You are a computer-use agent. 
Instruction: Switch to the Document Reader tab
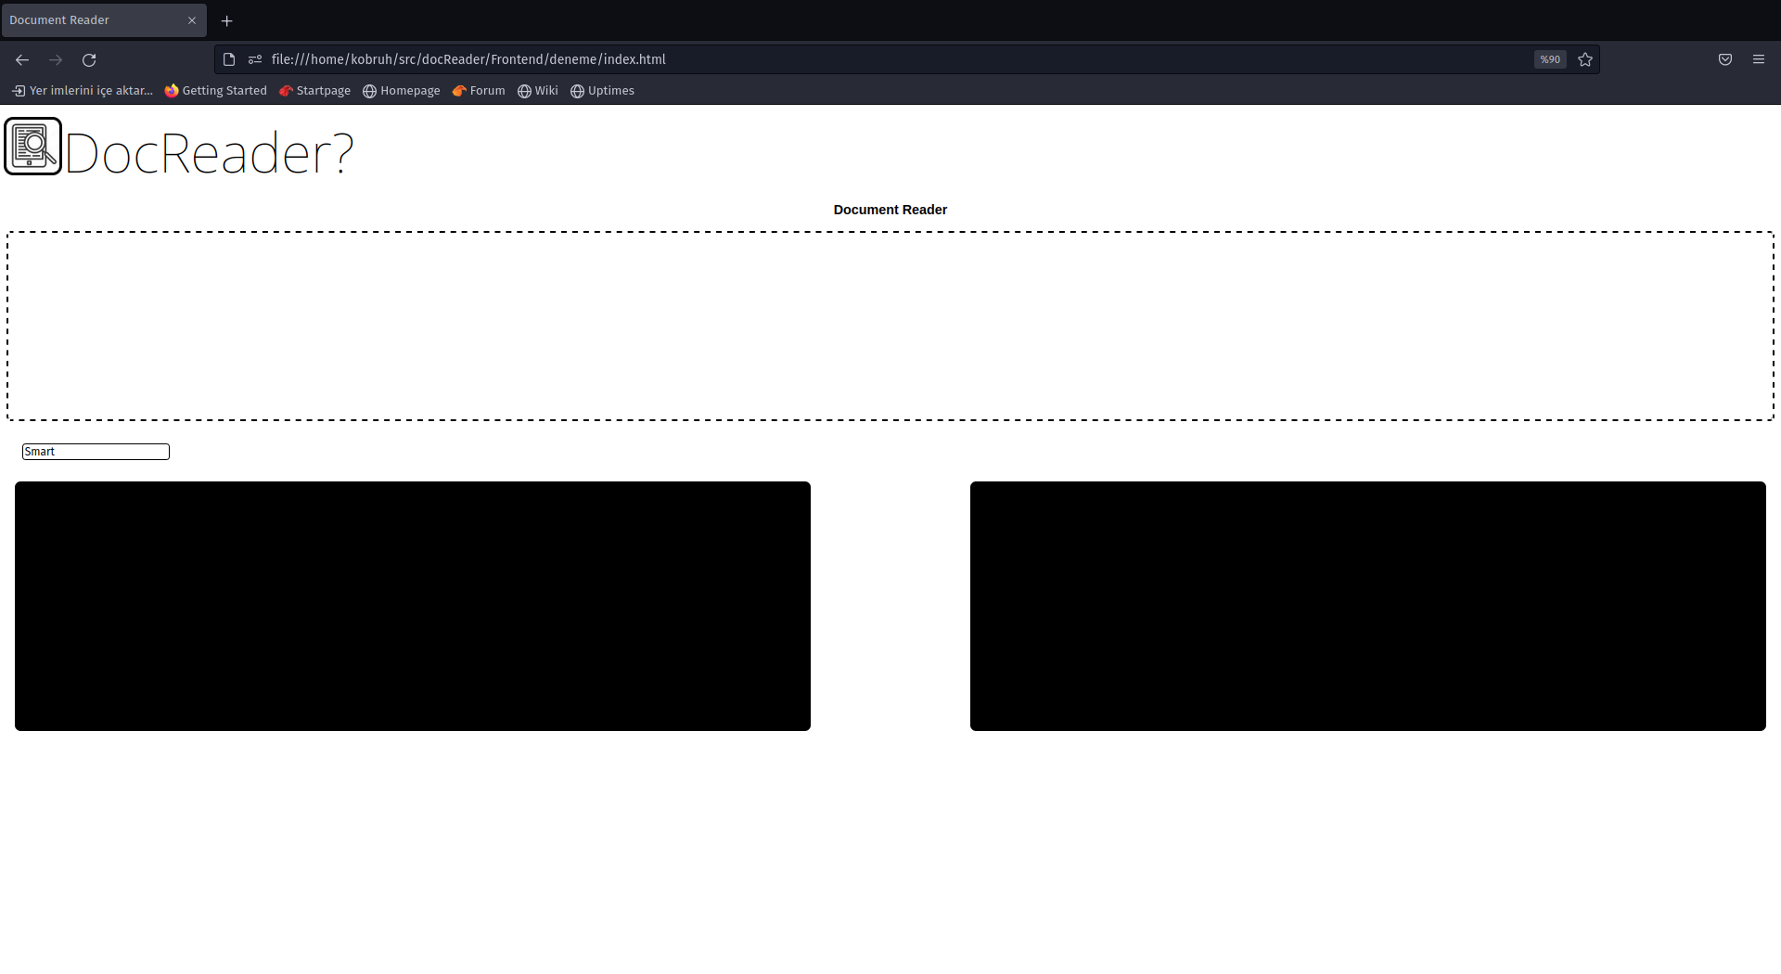coord(93,19)
